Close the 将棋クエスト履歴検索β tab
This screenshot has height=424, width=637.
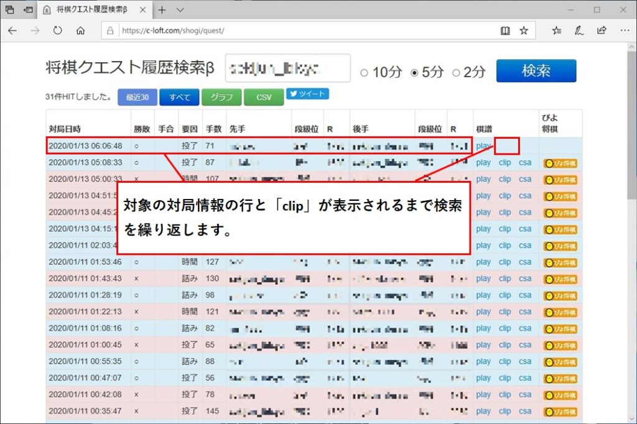pyautogui.click(x=142, y=10)
